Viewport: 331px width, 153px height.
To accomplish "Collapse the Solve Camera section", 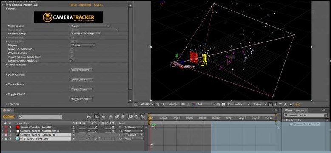I will (6, 74).
